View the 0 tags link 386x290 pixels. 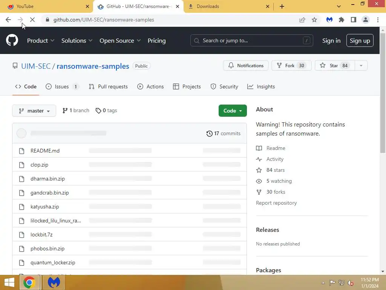(x=106, y=111)
